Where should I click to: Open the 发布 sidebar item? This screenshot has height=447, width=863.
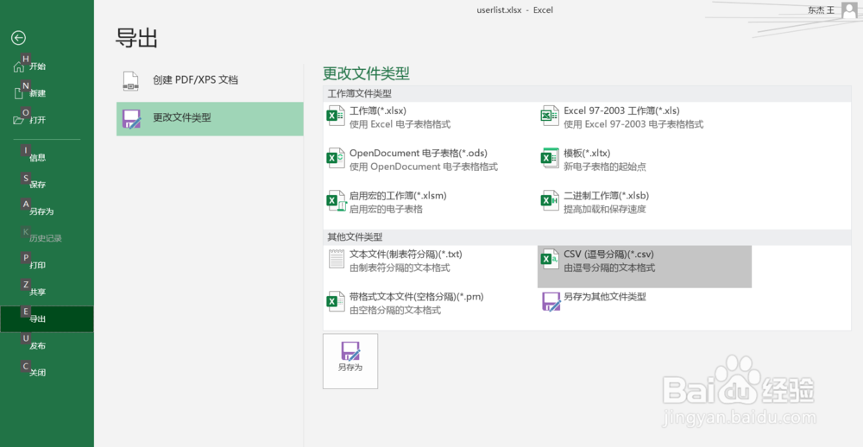coord(47,346)
